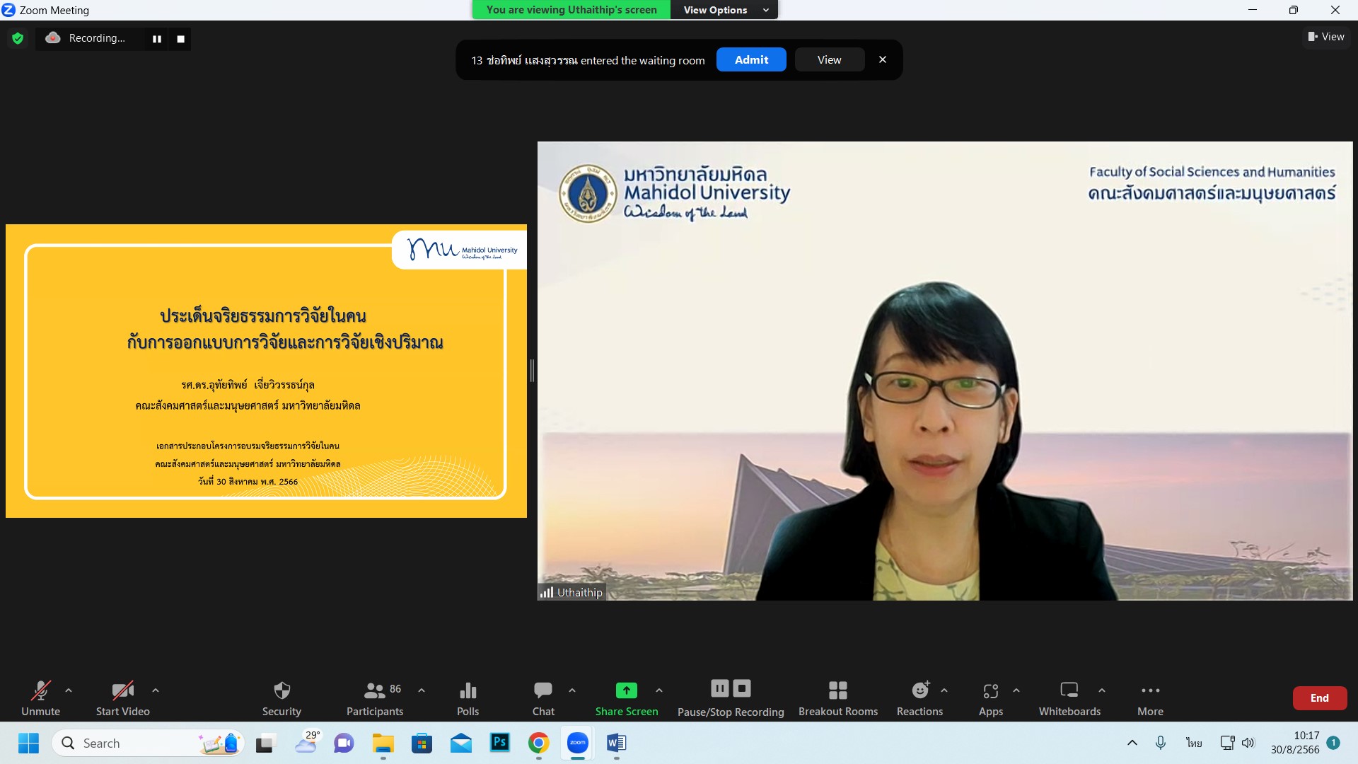This screenshot has height=764, width=1358.
Task: Click the microphone tray icon
Action: pyautogui.click(x=1161, y=743)
